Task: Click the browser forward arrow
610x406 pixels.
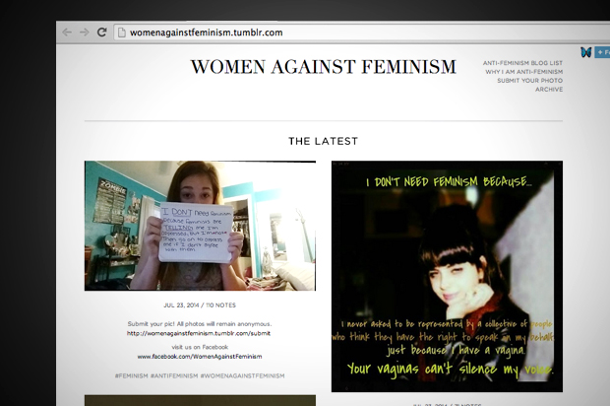Action: click(x=85, y=32)
